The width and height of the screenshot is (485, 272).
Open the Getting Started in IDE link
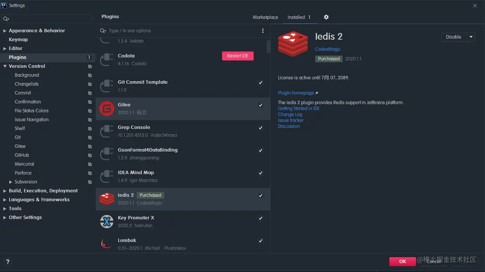pyautogui.click(x=299, y=109)
